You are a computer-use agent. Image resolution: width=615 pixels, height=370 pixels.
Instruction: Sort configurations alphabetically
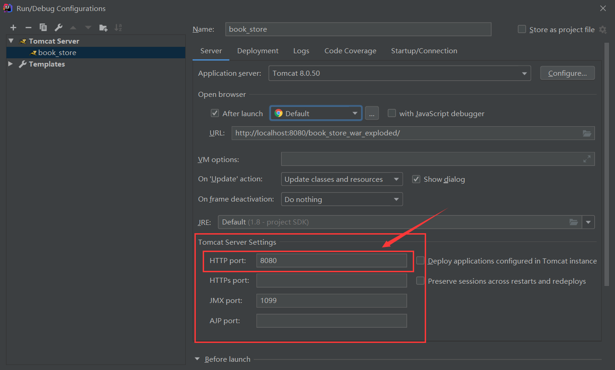pyautogui.click(x=118, y=28)
